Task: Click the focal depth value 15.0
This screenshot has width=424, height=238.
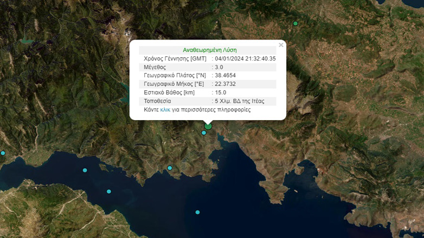Action: [x=221, y=92]
